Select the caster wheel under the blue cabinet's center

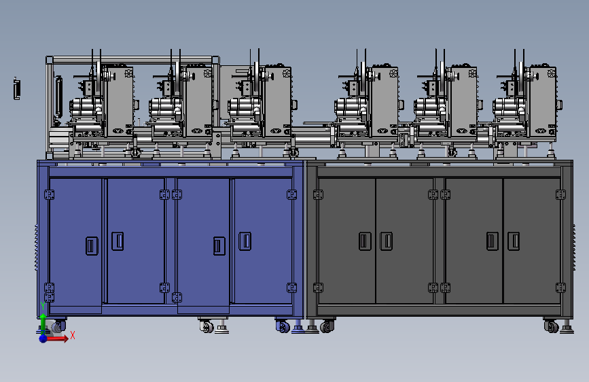coord(207,326)
